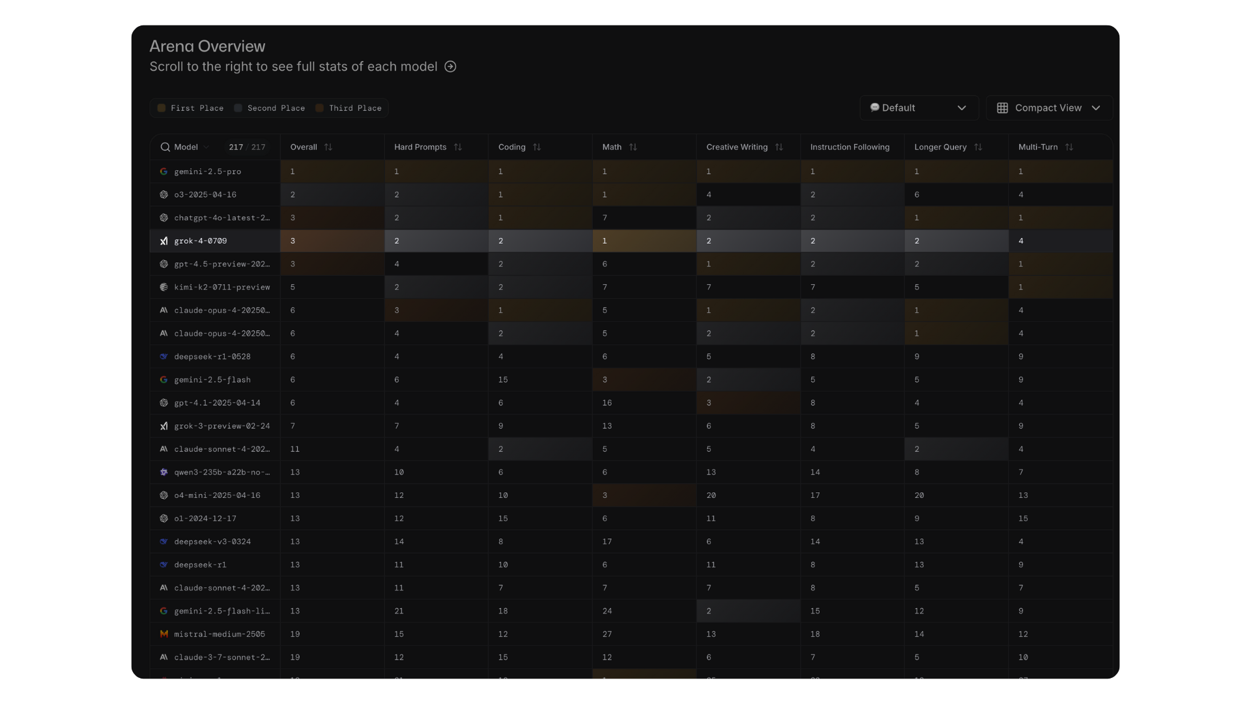The image size is (1251, 704).
Task: Select the o1-2024-12-17 model name
Action: point(205,519)
